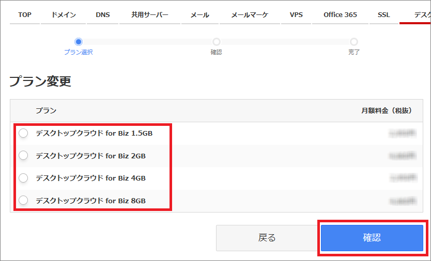Choose the デスクトップクラウド for Biz 4GB radio button
This screenshot has width=431, height=261.
pyautogui.click(x=23, y=178)
